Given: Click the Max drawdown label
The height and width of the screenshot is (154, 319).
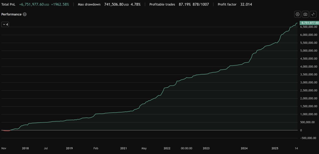Looking at the screenshot, I should (89, 4).
